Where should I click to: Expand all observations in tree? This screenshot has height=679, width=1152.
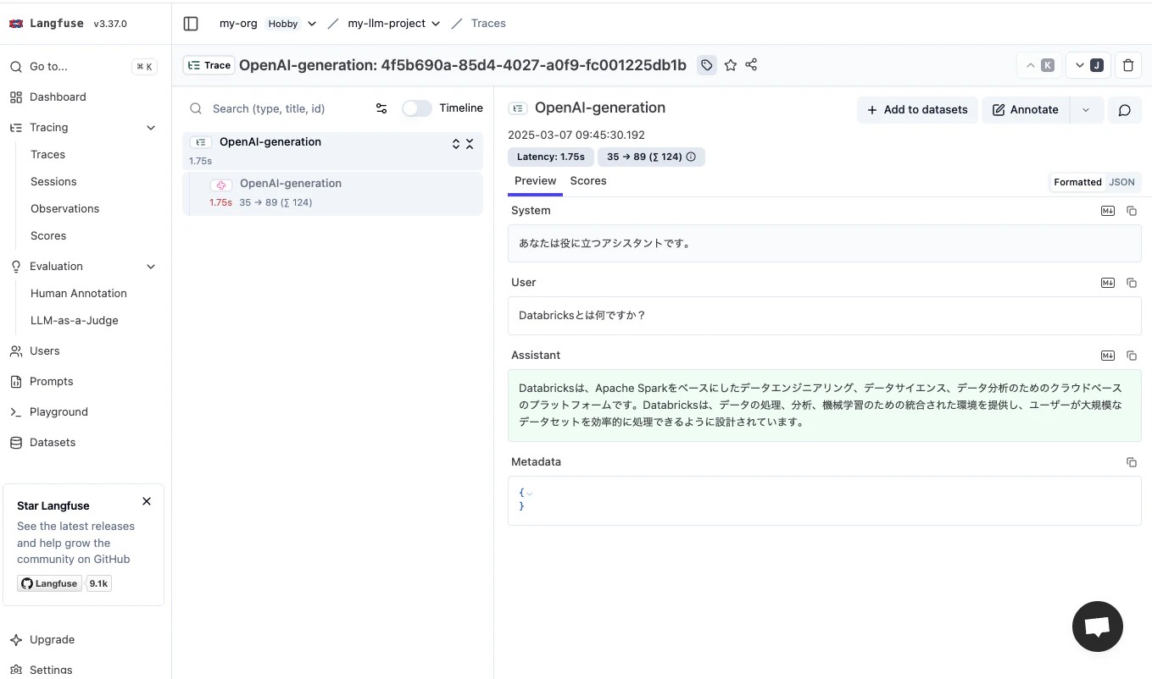pos(456,144)
